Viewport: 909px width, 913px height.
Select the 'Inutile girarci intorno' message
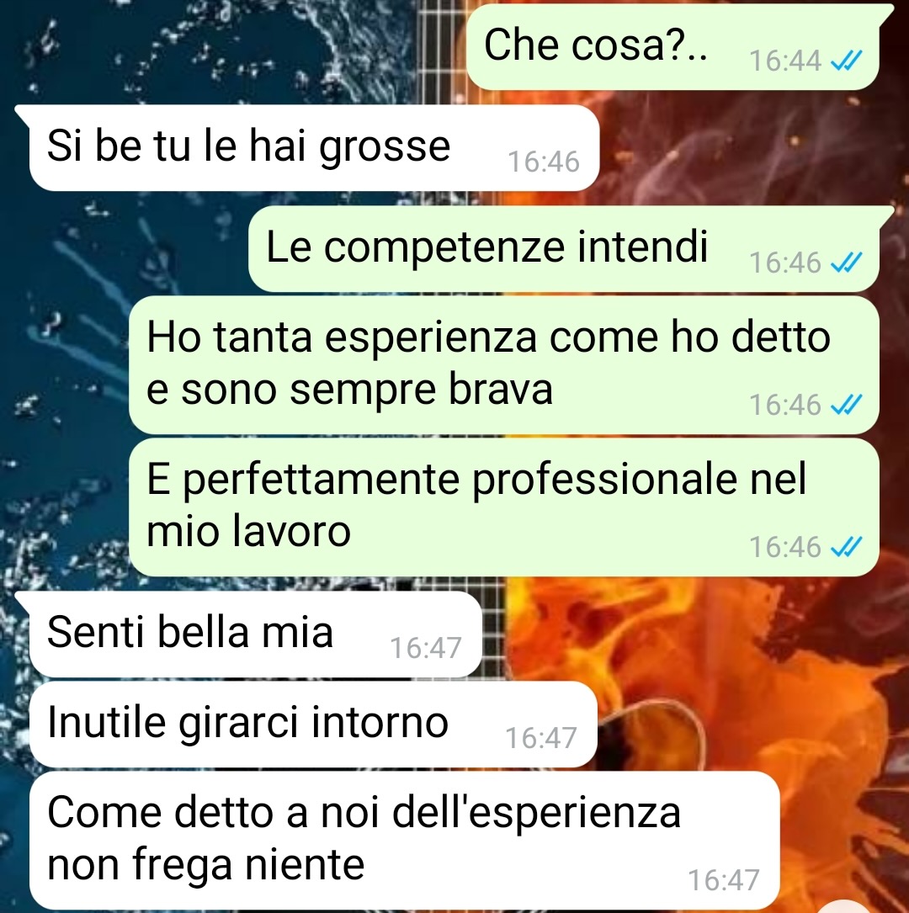point(313,724)
